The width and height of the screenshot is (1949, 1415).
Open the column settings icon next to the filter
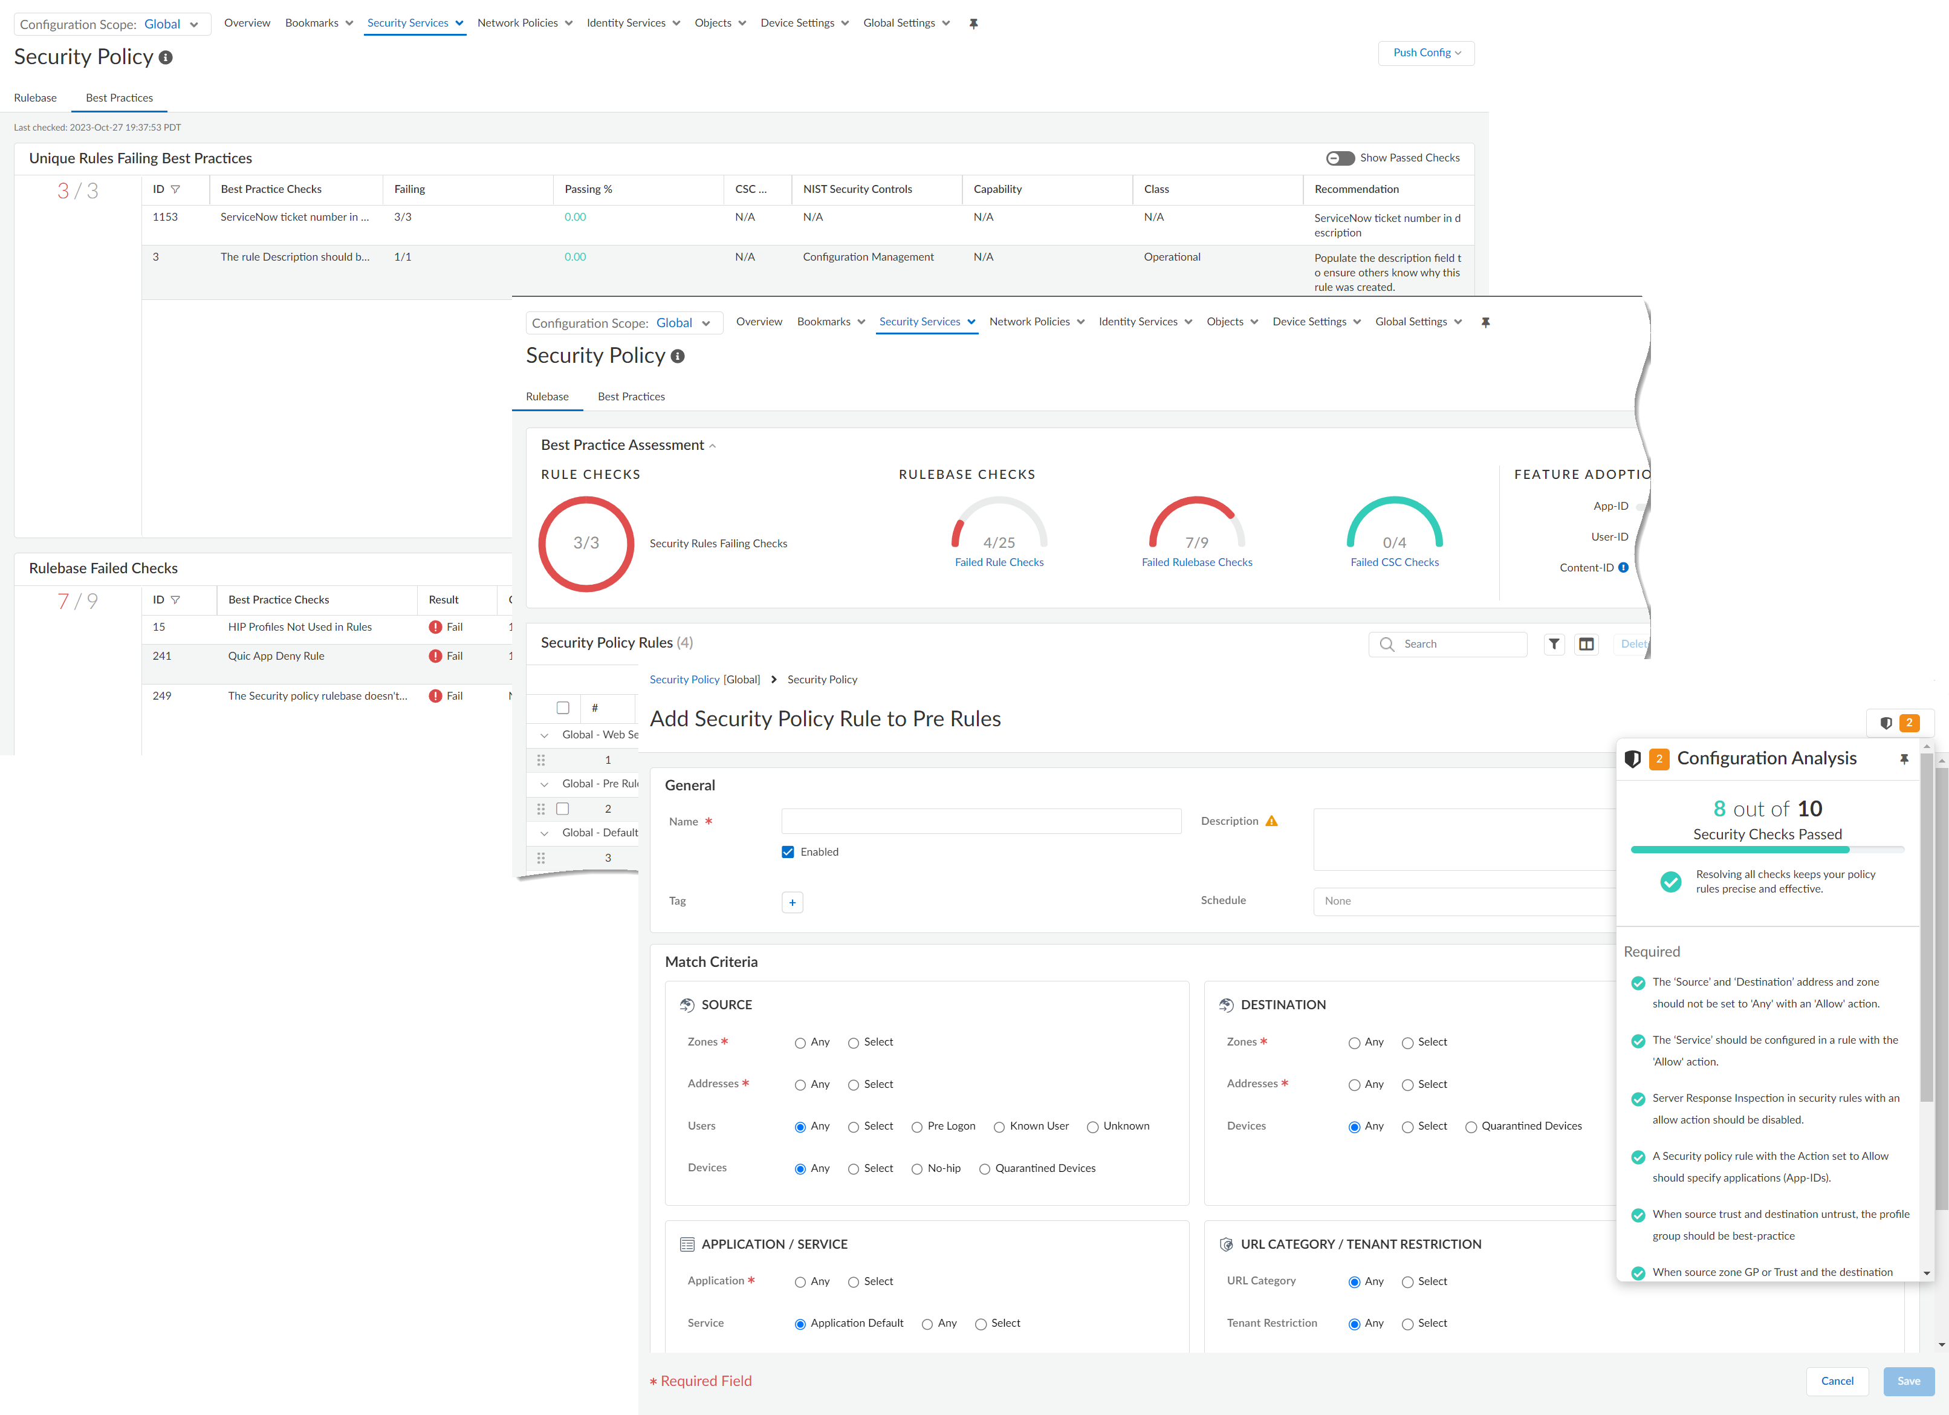pos(1586,644)
